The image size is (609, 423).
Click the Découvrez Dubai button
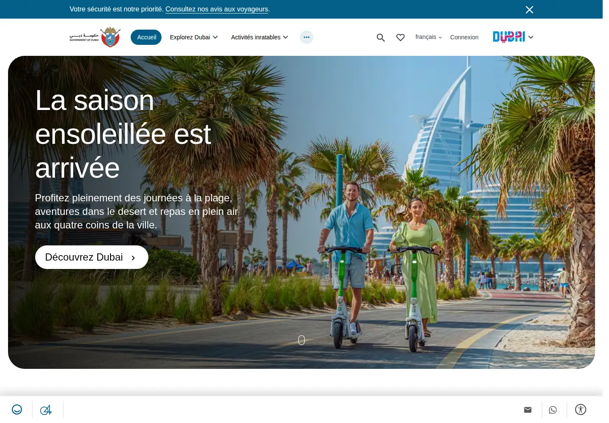pos(92,257)
